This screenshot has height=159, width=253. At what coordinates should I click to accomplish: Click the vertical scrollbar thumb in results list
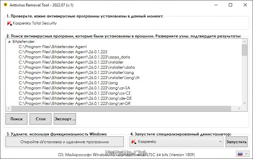[244, 50]
